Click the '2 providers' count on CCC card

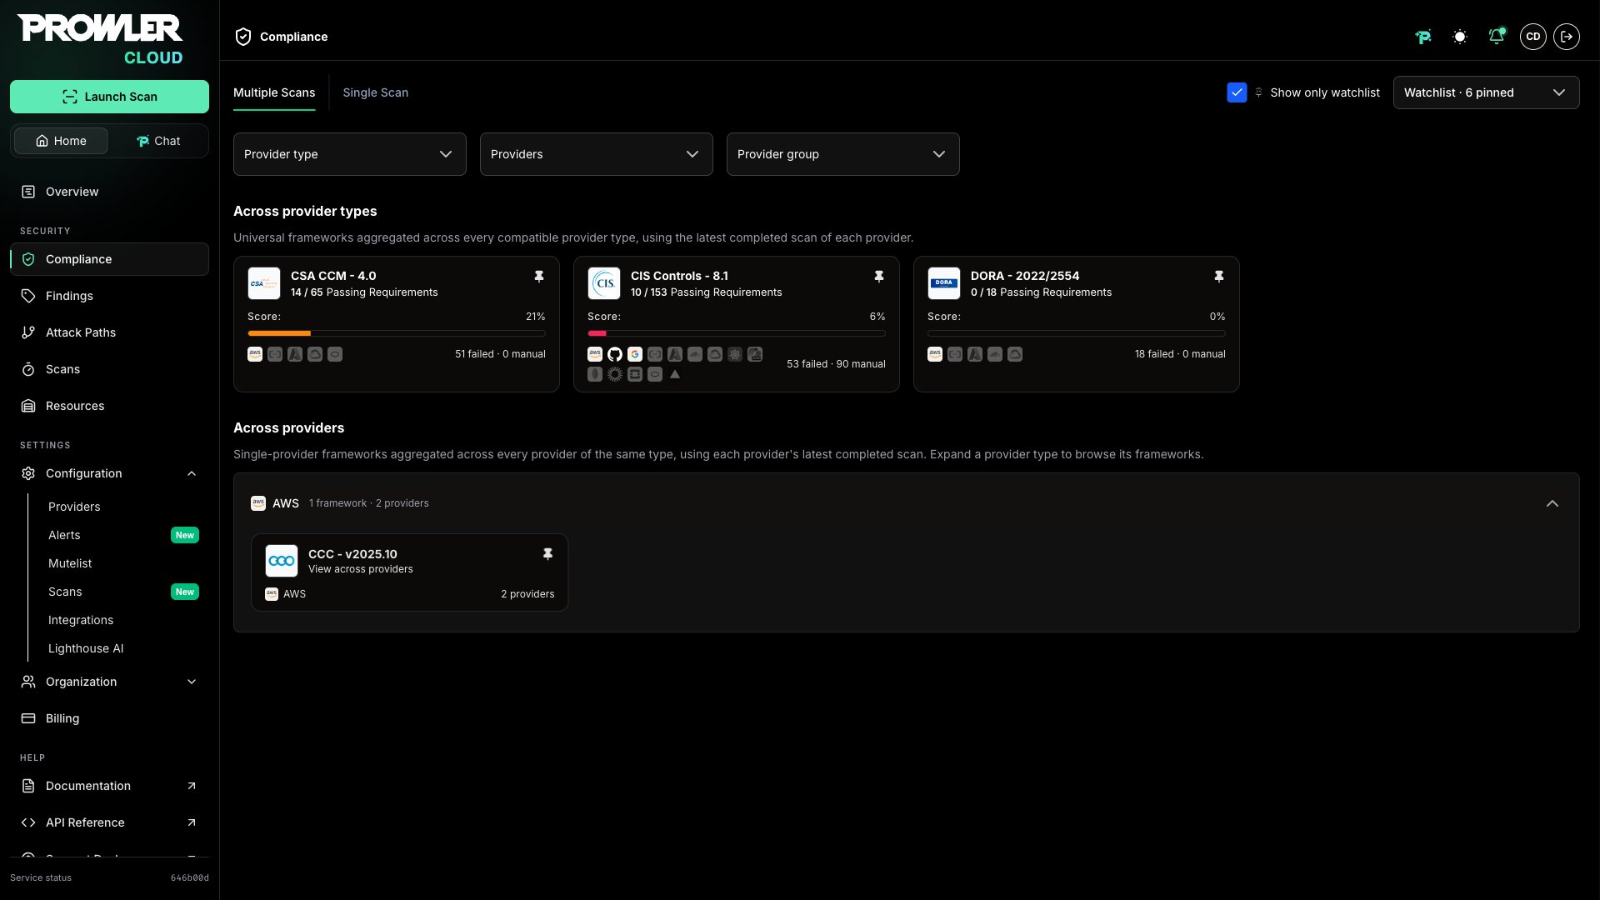tap(527, 594)
